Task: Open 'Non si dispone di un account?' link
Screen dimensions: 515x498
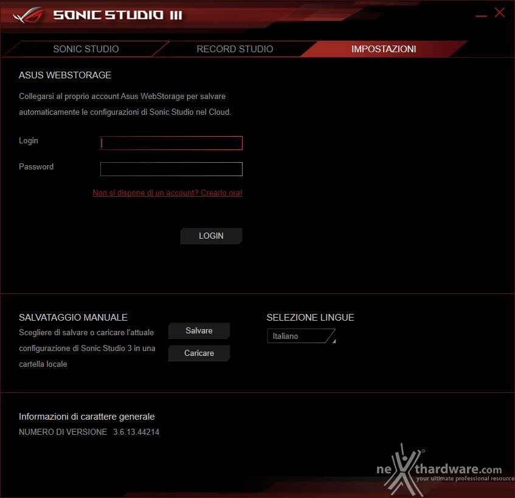Action: 167,193
